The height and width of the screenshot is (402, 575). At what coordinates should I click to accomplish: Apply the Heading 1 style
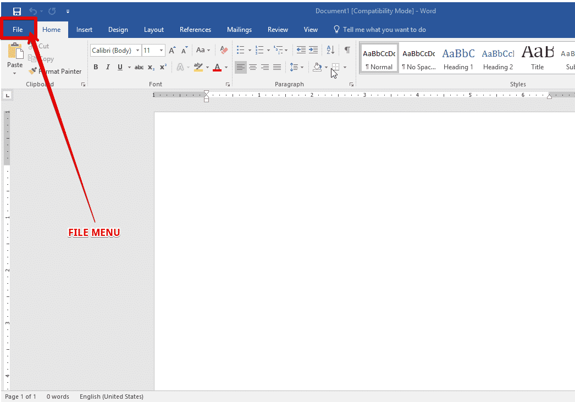tap(458, 58)
